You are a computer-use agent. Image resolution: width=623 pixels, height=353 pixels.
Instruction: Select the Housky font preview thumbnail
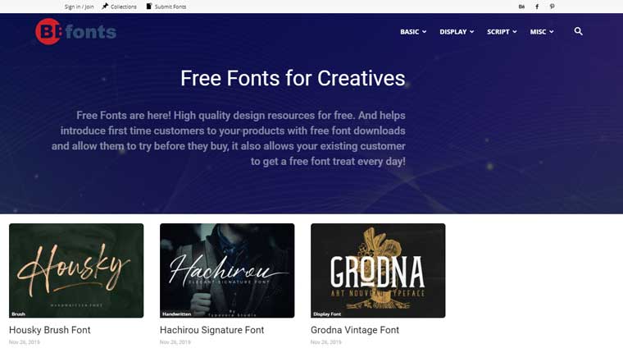pos(76,270)
